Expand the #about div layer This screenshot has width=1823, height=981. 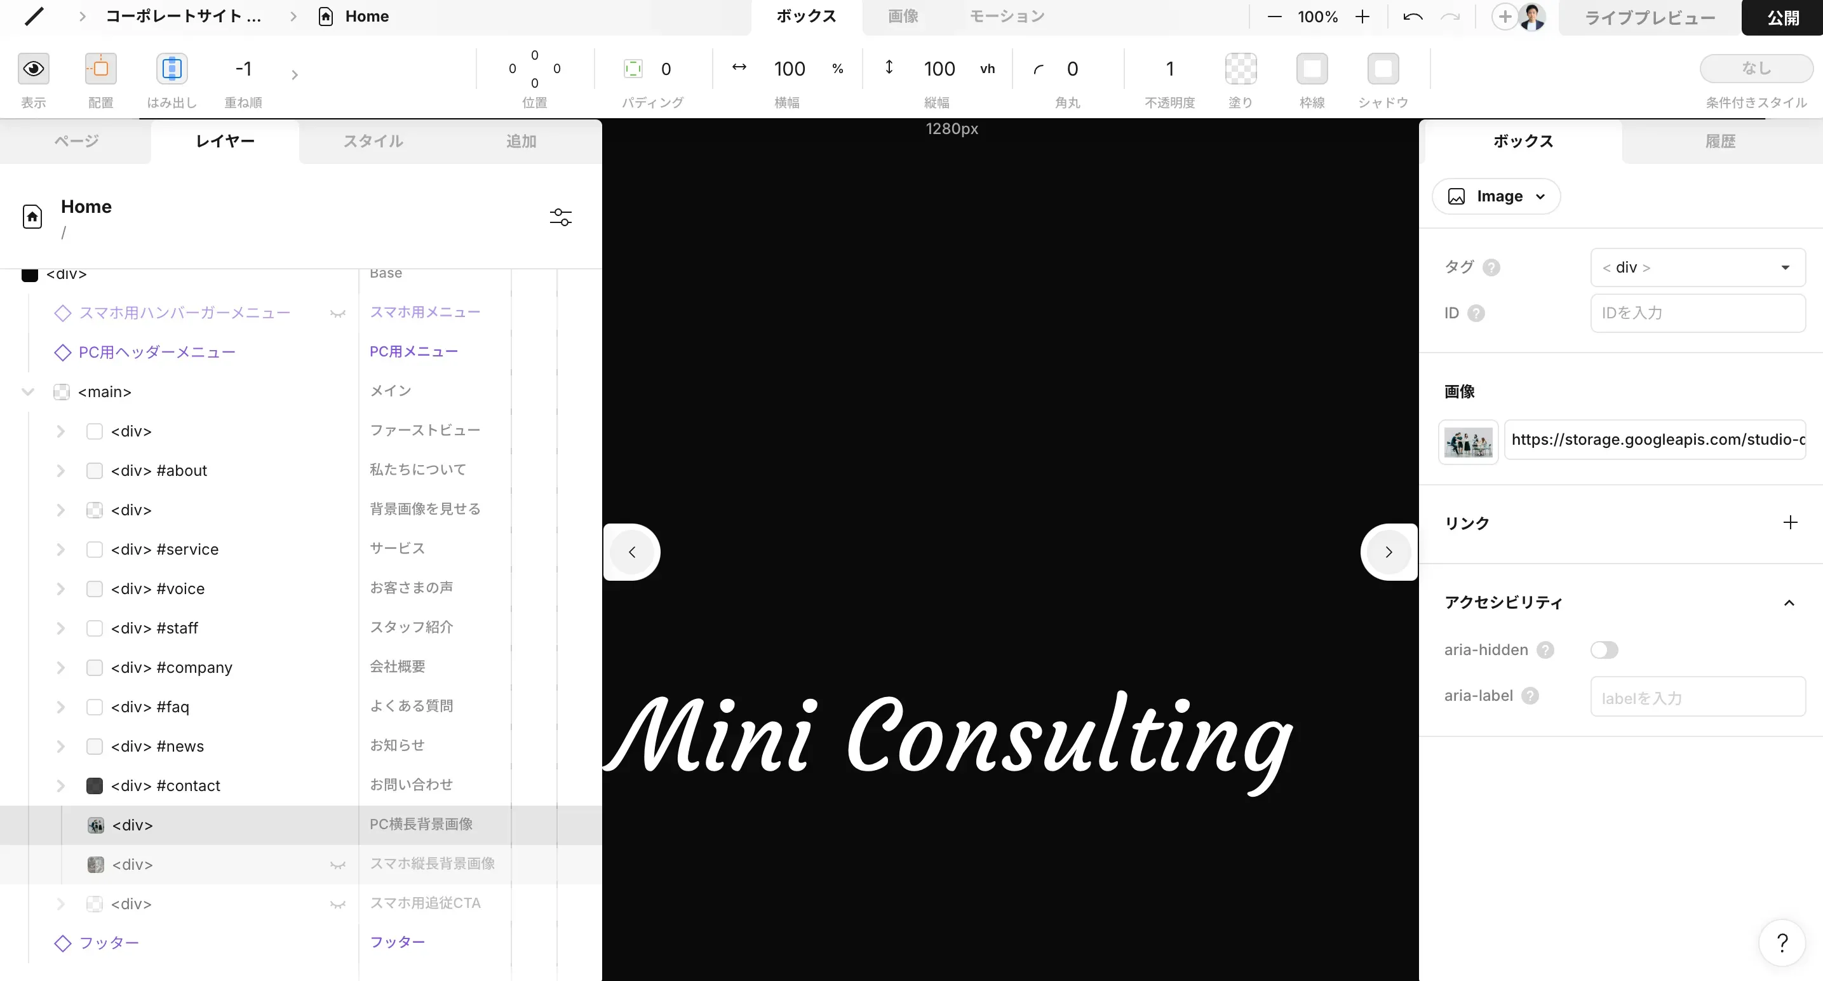pyautogui.click(x=61, y=471)
